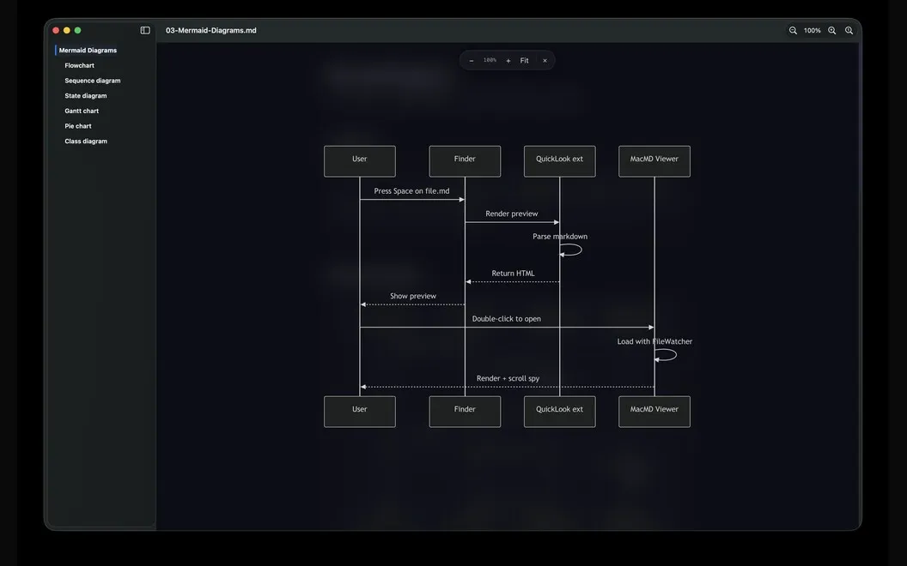Click the "Load with FileWatcher" label

coord(654,341)
